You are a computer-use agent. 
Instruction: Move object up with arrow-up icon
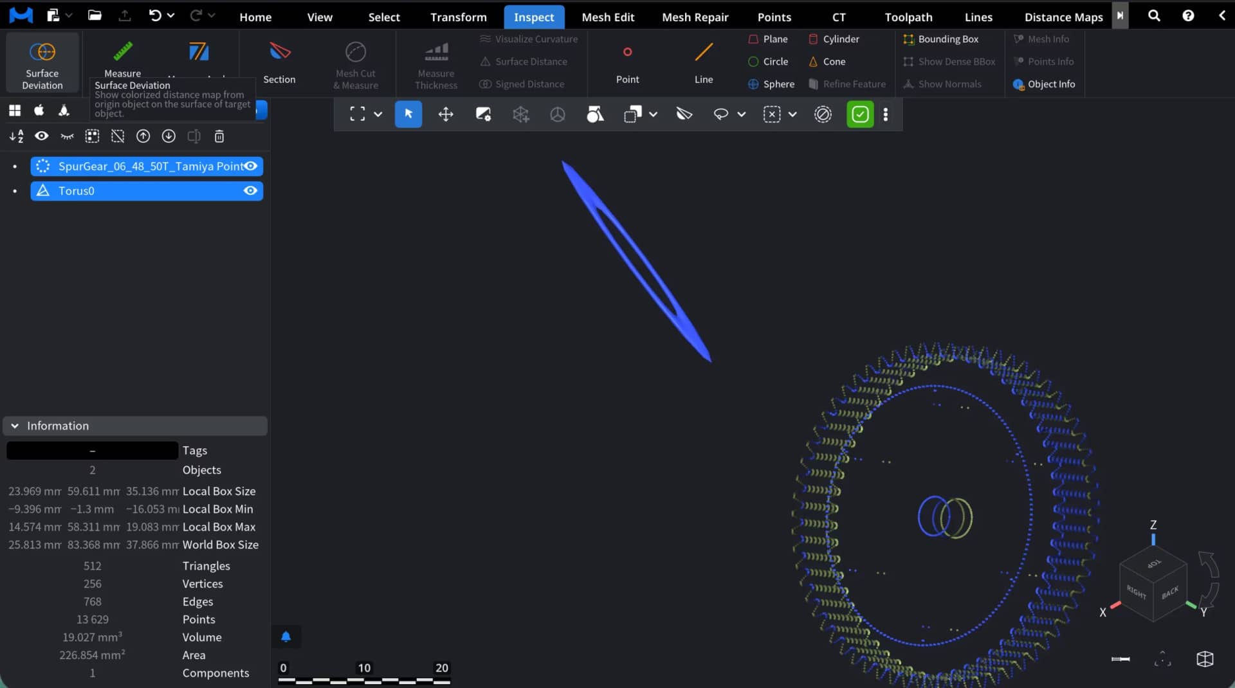143,136
